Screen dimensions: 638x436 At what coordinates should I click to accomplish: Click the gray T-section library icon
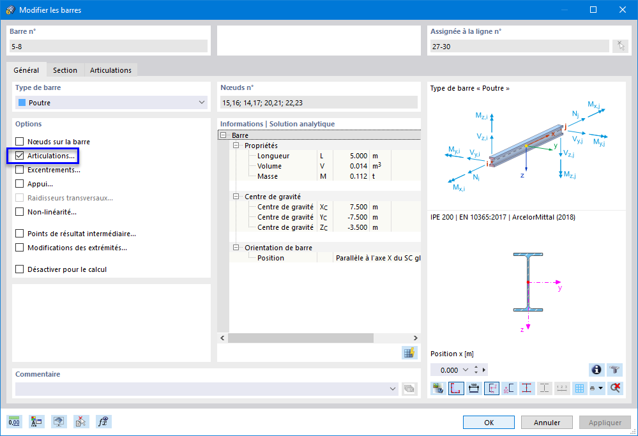615,370
